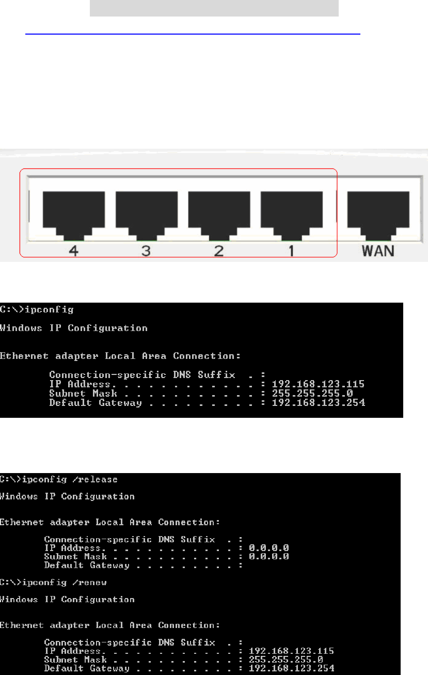Click the 'ipconfig /release' command line
The height and width of the screenshot is (675, 428).
(59, 479)
